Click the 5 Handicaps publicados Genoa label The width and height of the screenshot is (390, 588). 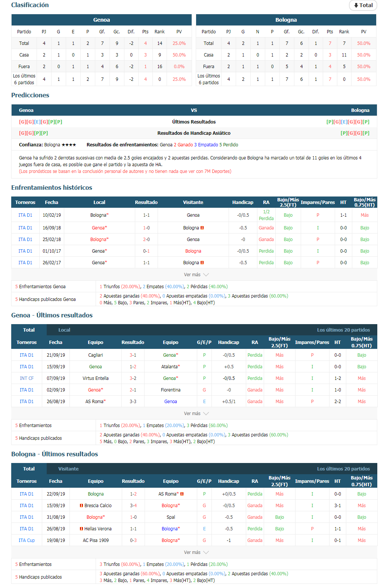[x=45, y=299]
